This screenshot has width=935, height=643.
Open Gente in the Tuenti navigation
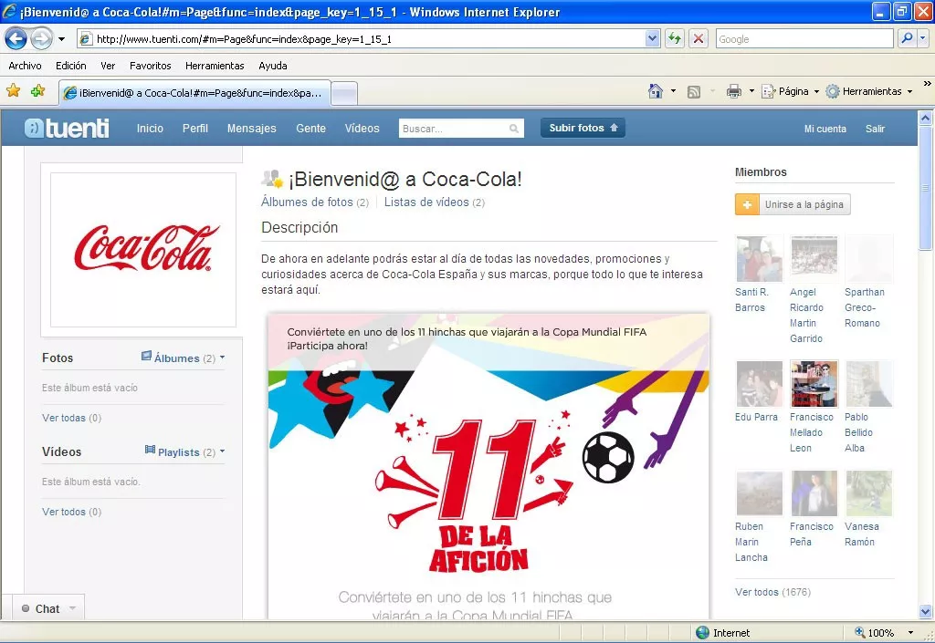coord(310,128)
